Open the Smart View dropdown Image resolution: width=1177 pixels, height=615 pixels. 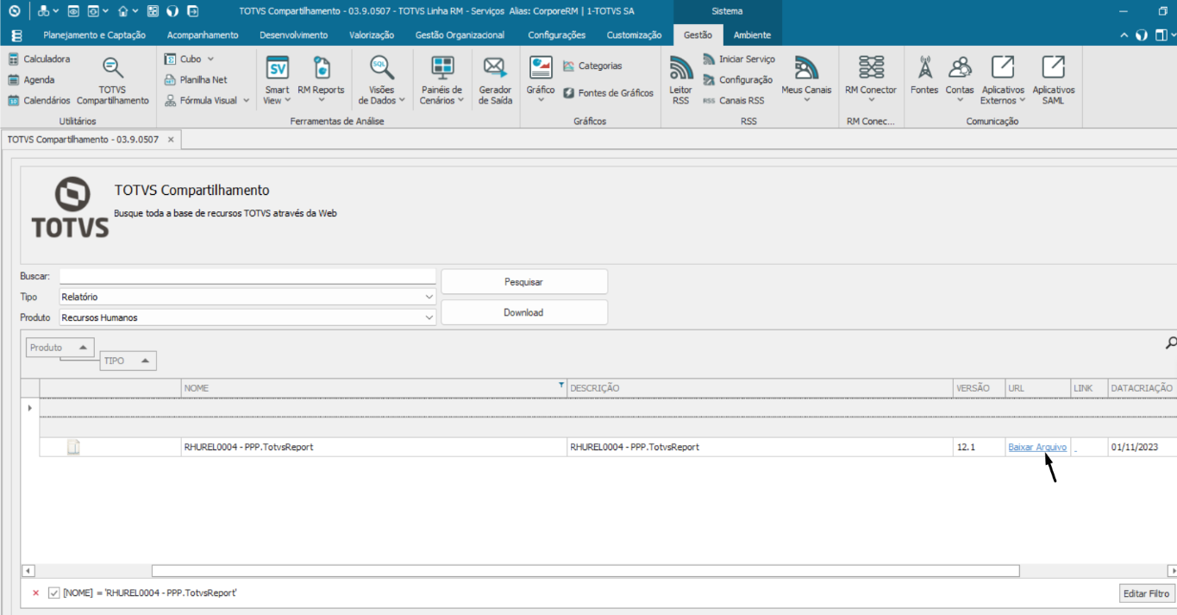click(277, 81)
